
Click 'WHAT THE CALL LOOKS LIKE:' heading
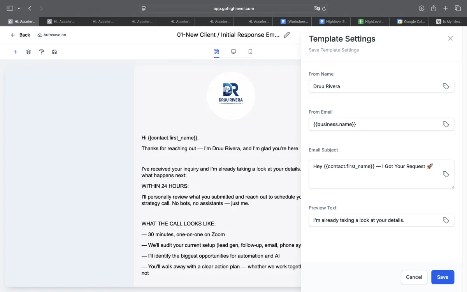(x=179, y=223)
